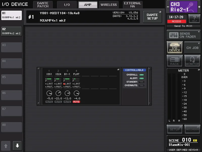Step to next channel with plus button

tap(199, 7)
